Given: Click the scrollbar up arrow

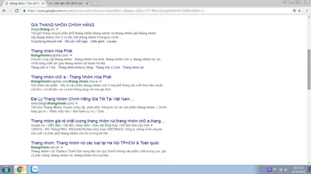Looking at the screenshot, I should (309, 17).
